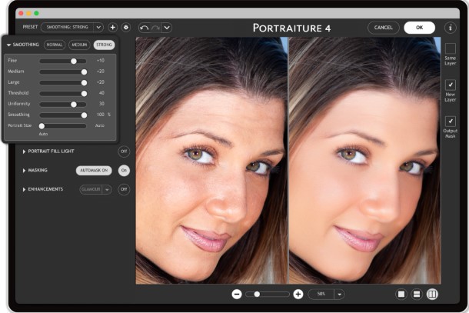The height and width of the screenshot is (313, 469).
Task: Confirm with the OK button
Action: pos(419,28)
